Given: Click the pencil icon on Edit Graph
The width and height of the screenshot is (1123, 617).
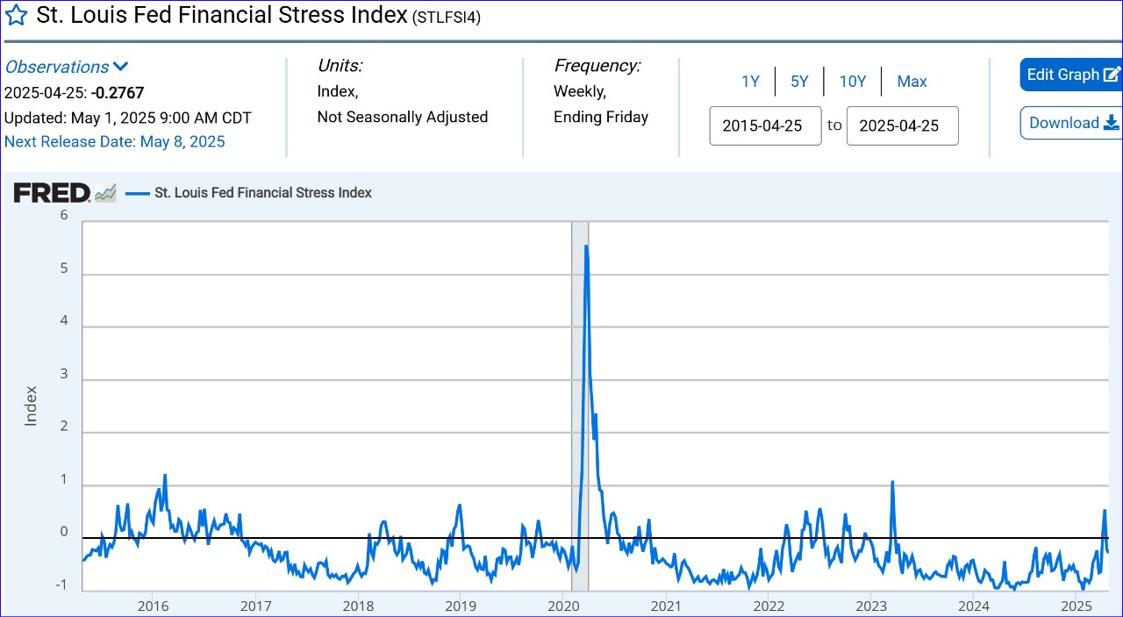Looking at the screenshot, I should 1112,75.
